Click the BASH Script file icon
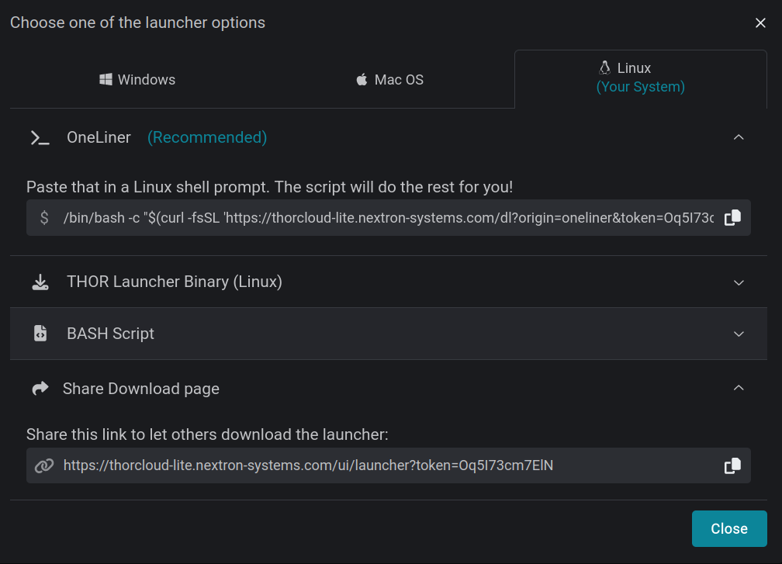 coord(40,334)
